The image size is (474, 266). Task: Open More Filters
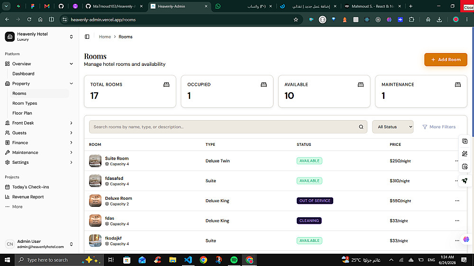click(x=439, y=127)
